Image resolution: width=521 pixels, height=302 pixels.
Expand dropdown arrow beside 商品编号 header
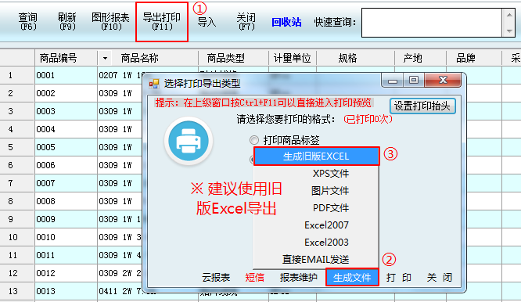tap(105, 59)
